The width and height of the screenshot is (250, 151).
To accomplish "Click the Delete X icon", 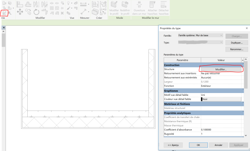I will [62, 13].
